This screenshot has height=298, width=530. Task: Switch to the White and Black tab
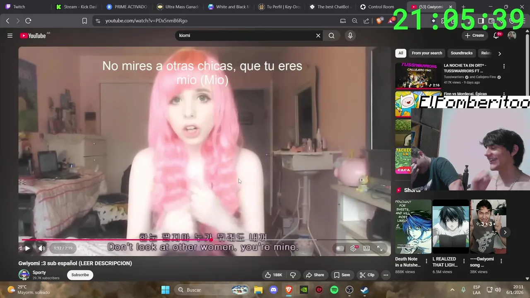228,7
